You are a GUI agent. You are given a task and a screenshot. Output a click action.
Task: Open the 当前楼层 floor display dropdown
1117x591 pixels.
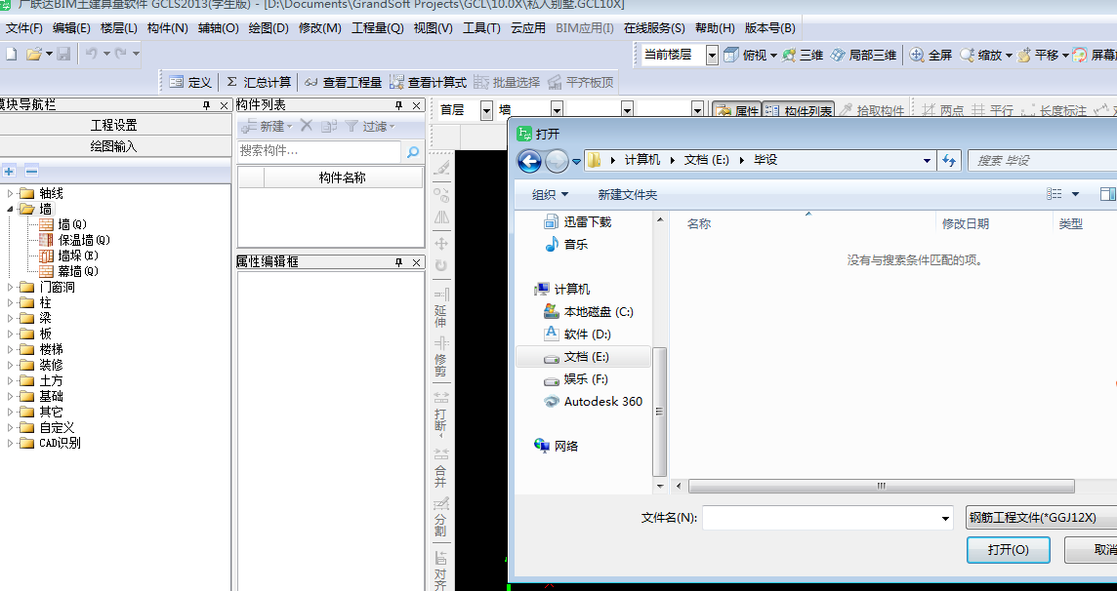(x=712, y=56)
